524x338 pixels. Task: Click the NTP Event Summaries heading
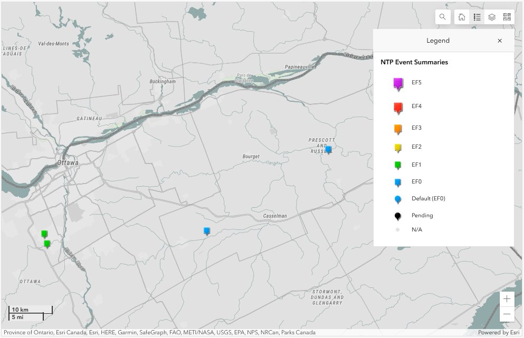click(x=414, y=62)
